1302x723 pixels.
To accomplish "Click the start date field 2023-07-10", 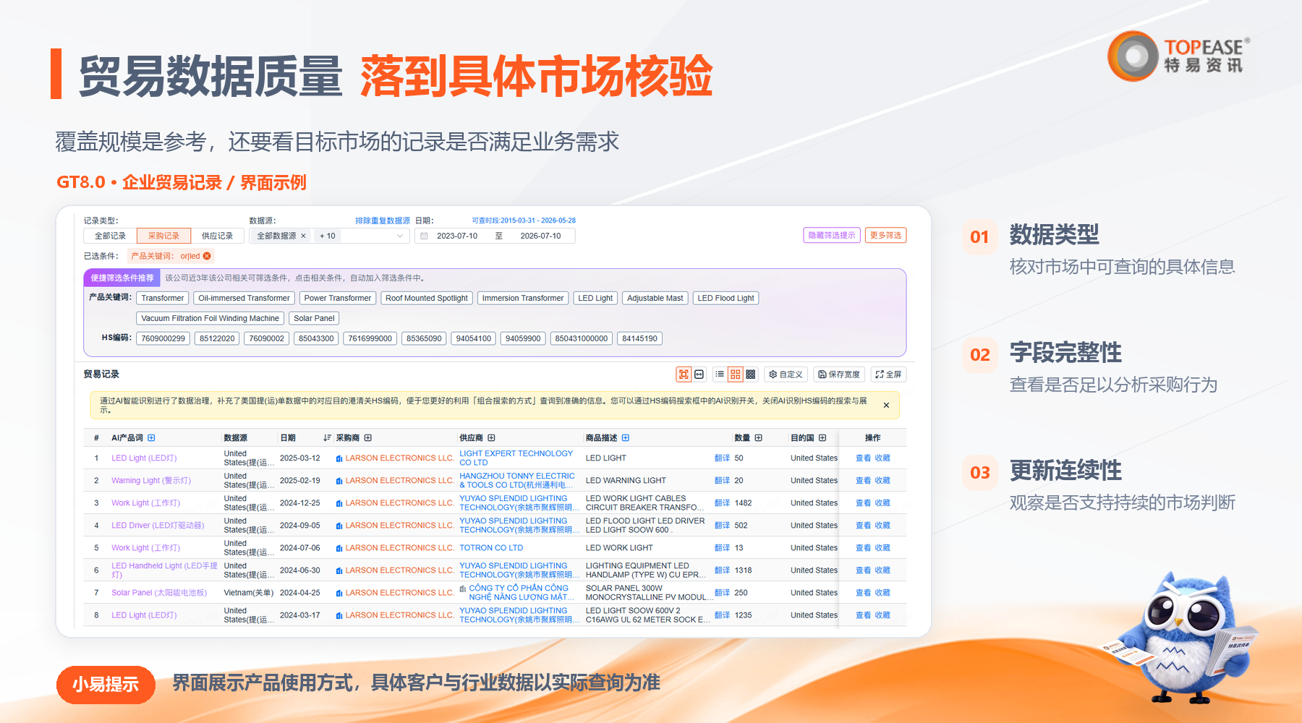I will (457, 236).
